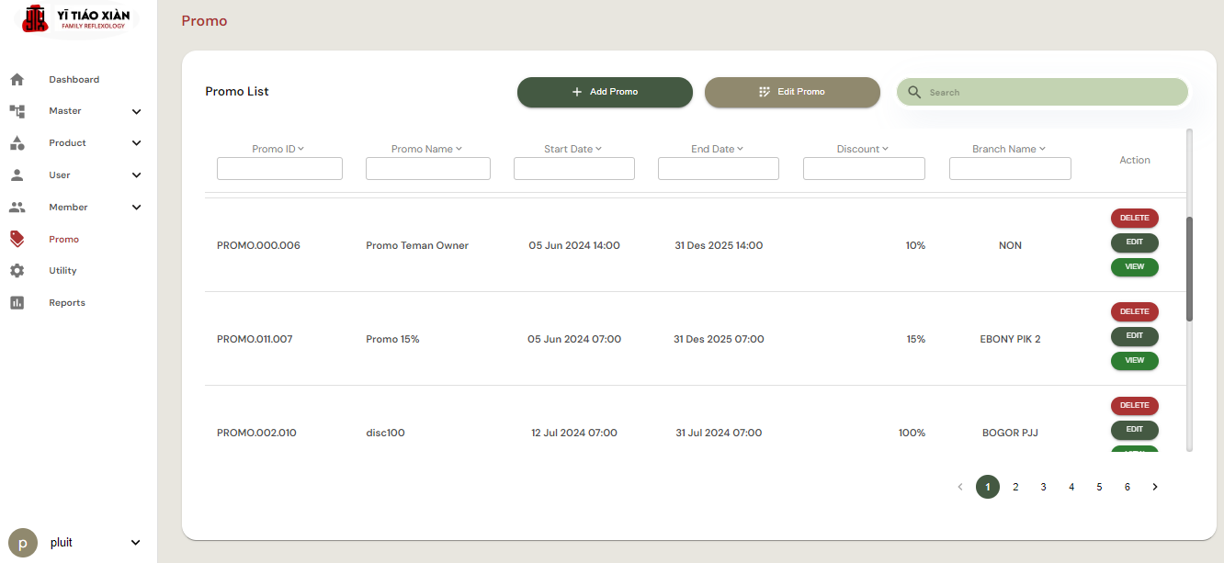The height and width of the screenshot is (563, 1224).
Task: Open the Utility menu item
Action: click(x=62, y=271)
